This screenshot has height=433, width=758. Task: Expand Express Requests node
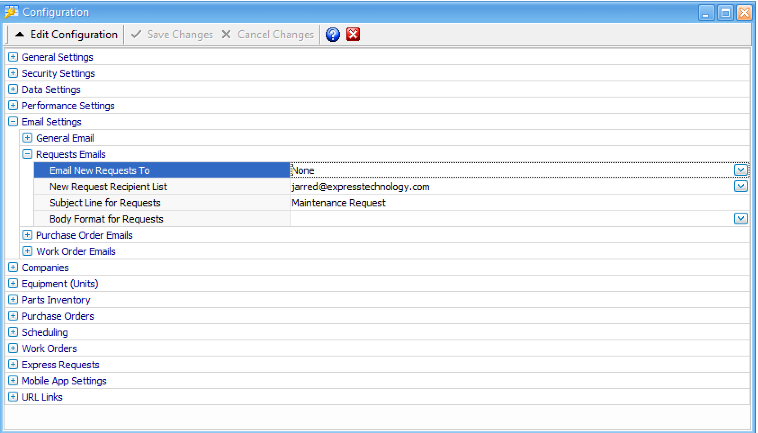tap(13, 365)
